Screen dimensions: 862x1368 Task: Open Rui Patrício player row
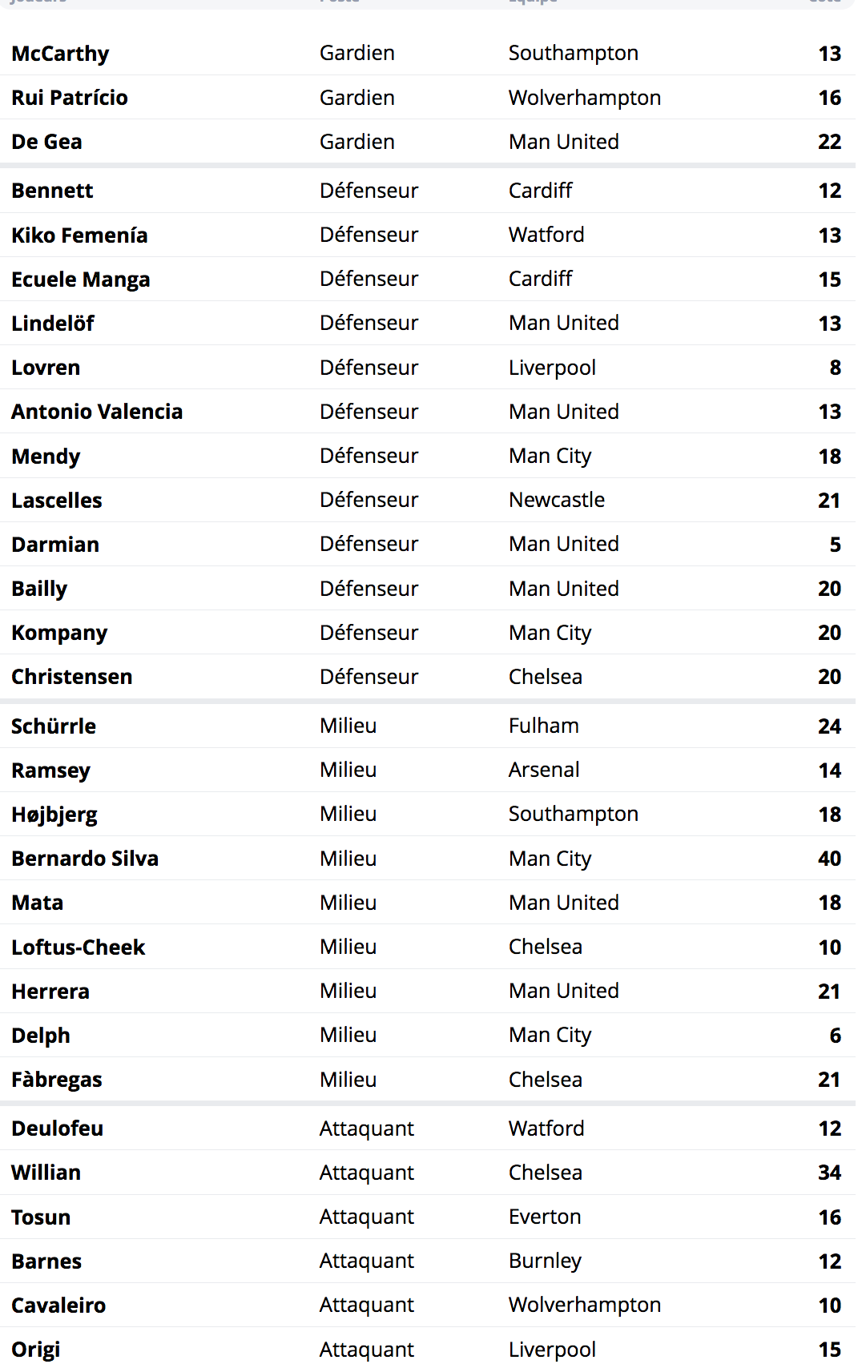[x=428, y=98]
